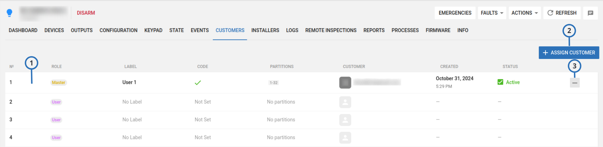Click the green code checkmark for User 1
603x147 pixels.
(198, 83)
